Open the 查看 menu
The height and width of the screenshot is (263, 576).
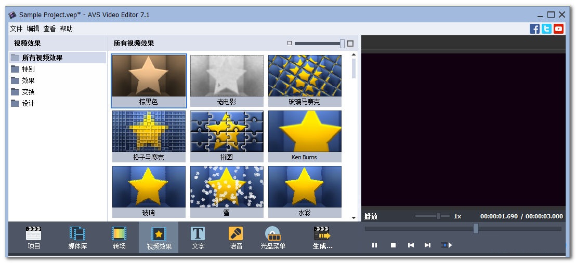[49, 29]
